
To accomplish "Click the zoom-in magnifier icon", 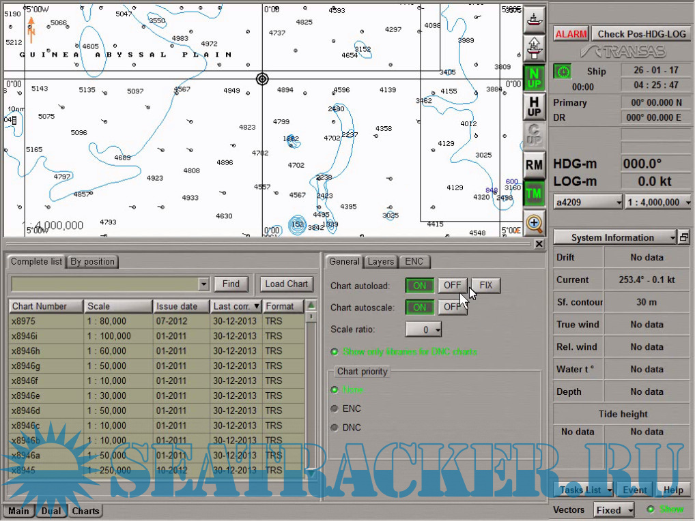I will click(x=535, y=222).
